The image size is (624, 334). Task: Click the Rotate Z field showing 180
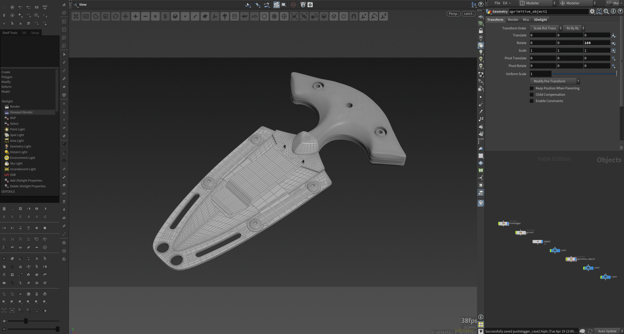pyautogui.click(x=597, y=43)
